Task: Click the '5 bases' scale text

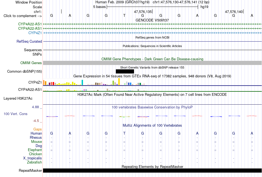Action: click(x=99, y=7)
